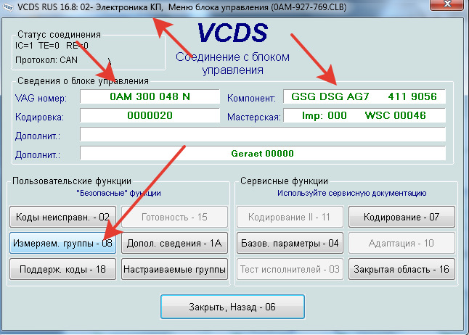469x335 pixels.
Task: Open Допол. сведения - 1A
Action: pyautogui.click(x=174, y=243)
